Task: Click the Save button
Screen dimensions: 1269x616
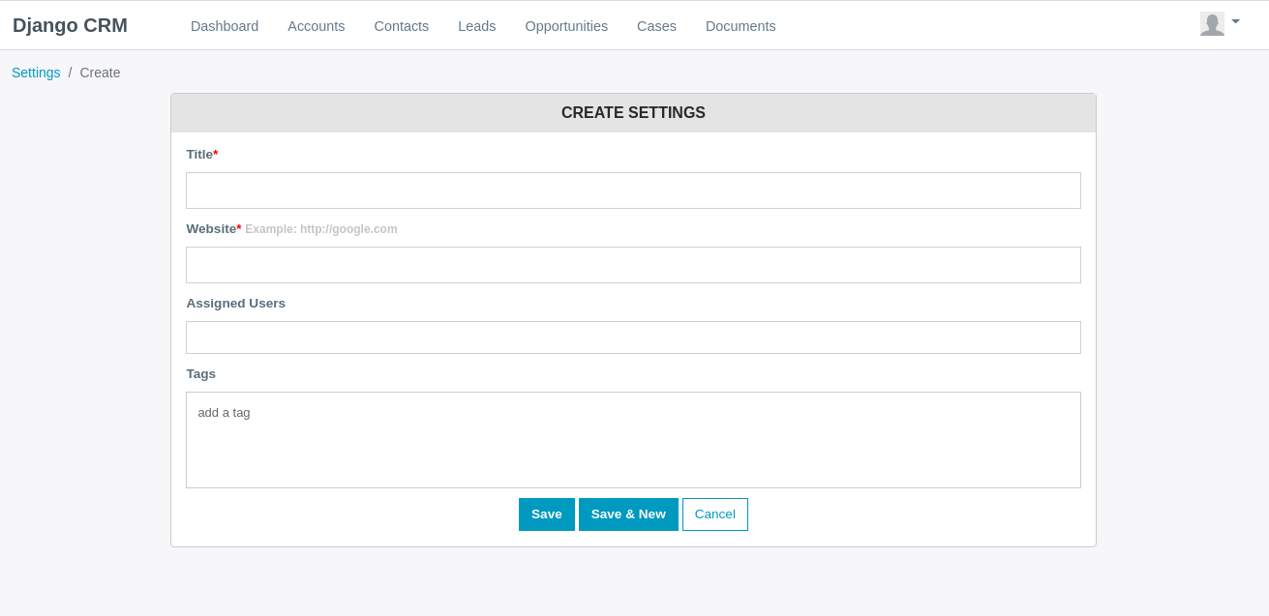Action: click(547, 514)
